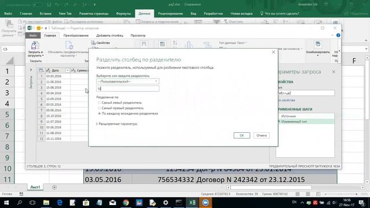
Task: Open File Explorer from taskbar
Action: 46,203
